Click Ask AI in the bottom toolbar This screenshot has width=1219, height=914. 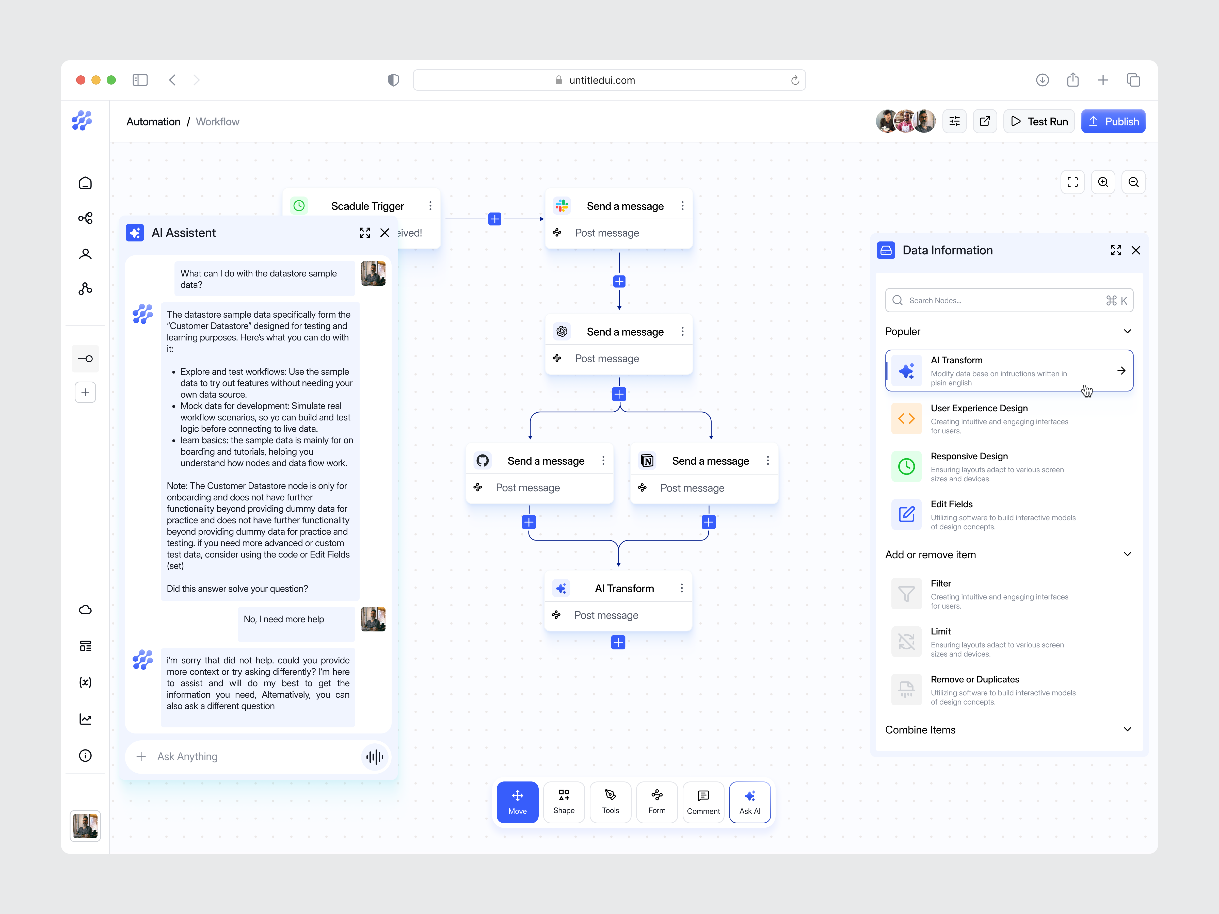click(x=749, y=802)
